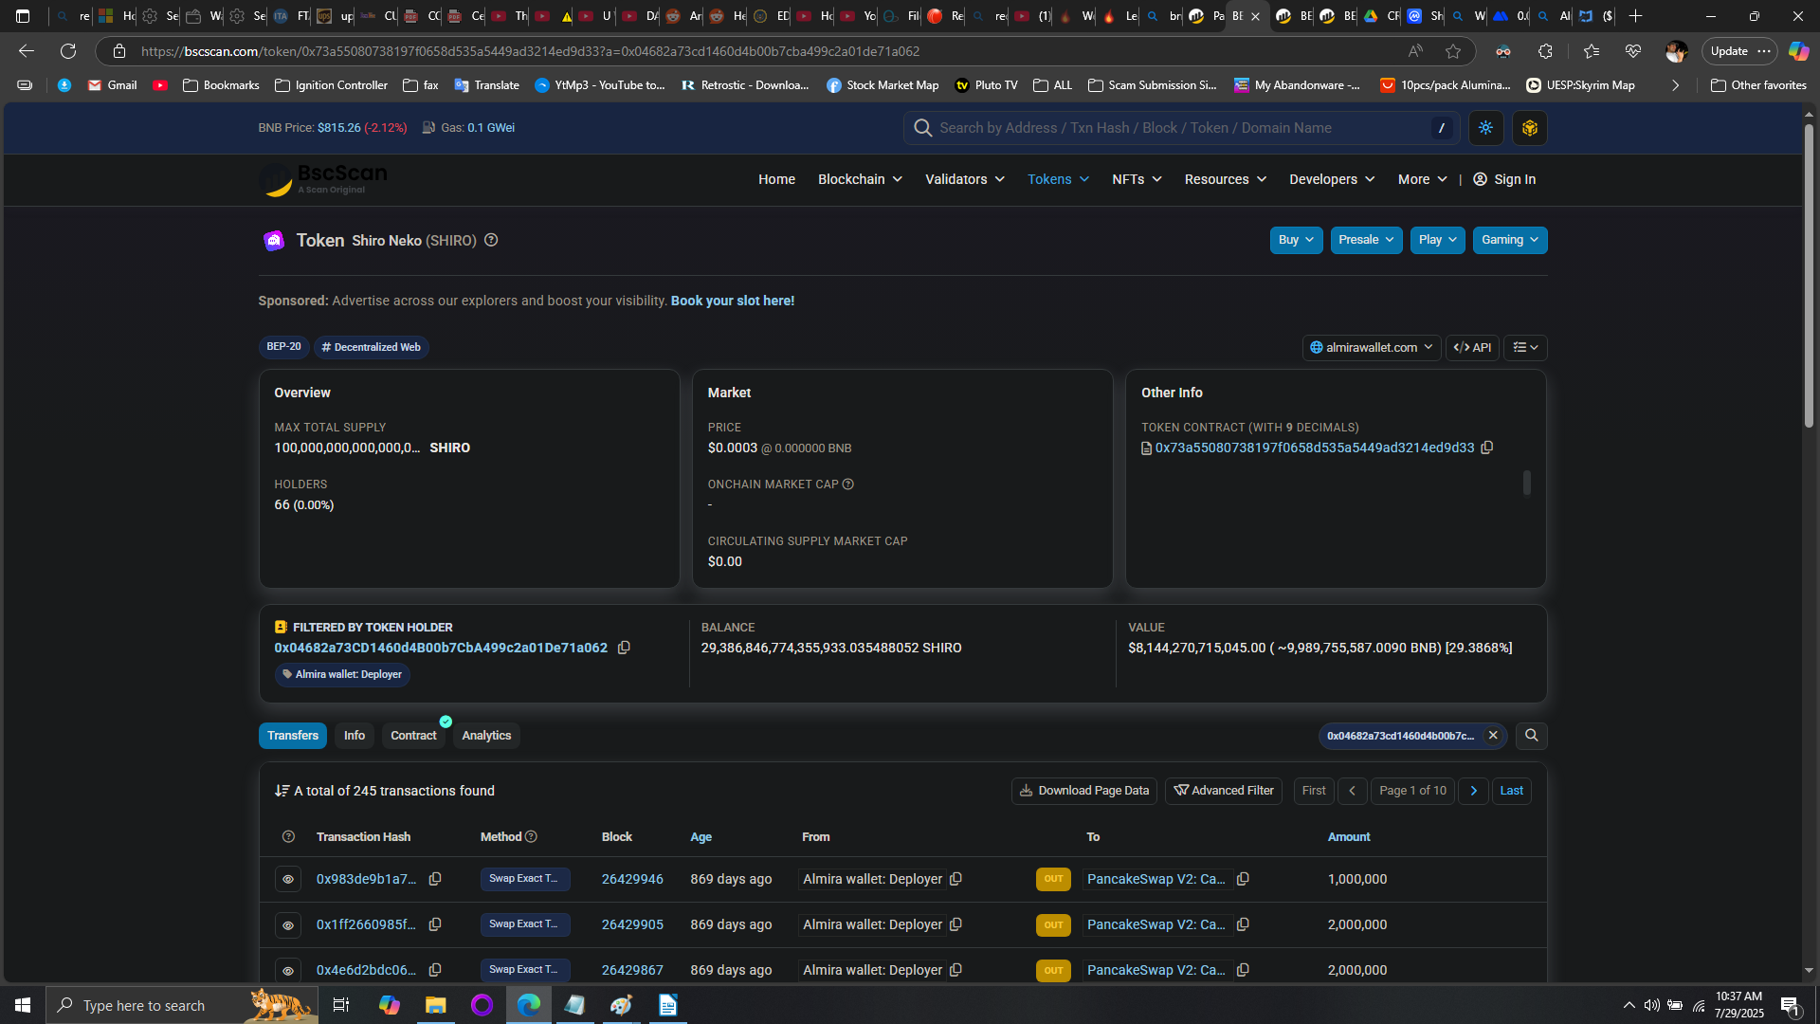Click the BscScan logo
Image resolution: width=1820 pixels, height=1024 pixels.
323,179
